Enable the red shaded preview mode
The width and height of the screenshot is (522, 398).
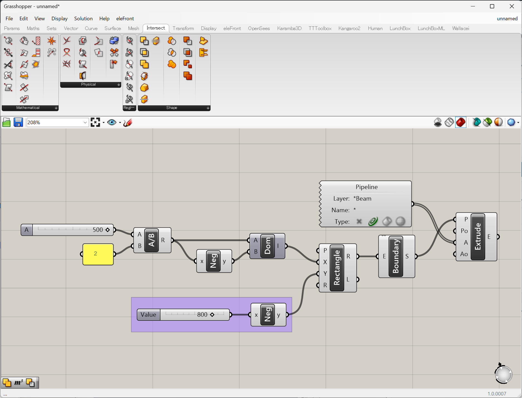pos(461,123)
